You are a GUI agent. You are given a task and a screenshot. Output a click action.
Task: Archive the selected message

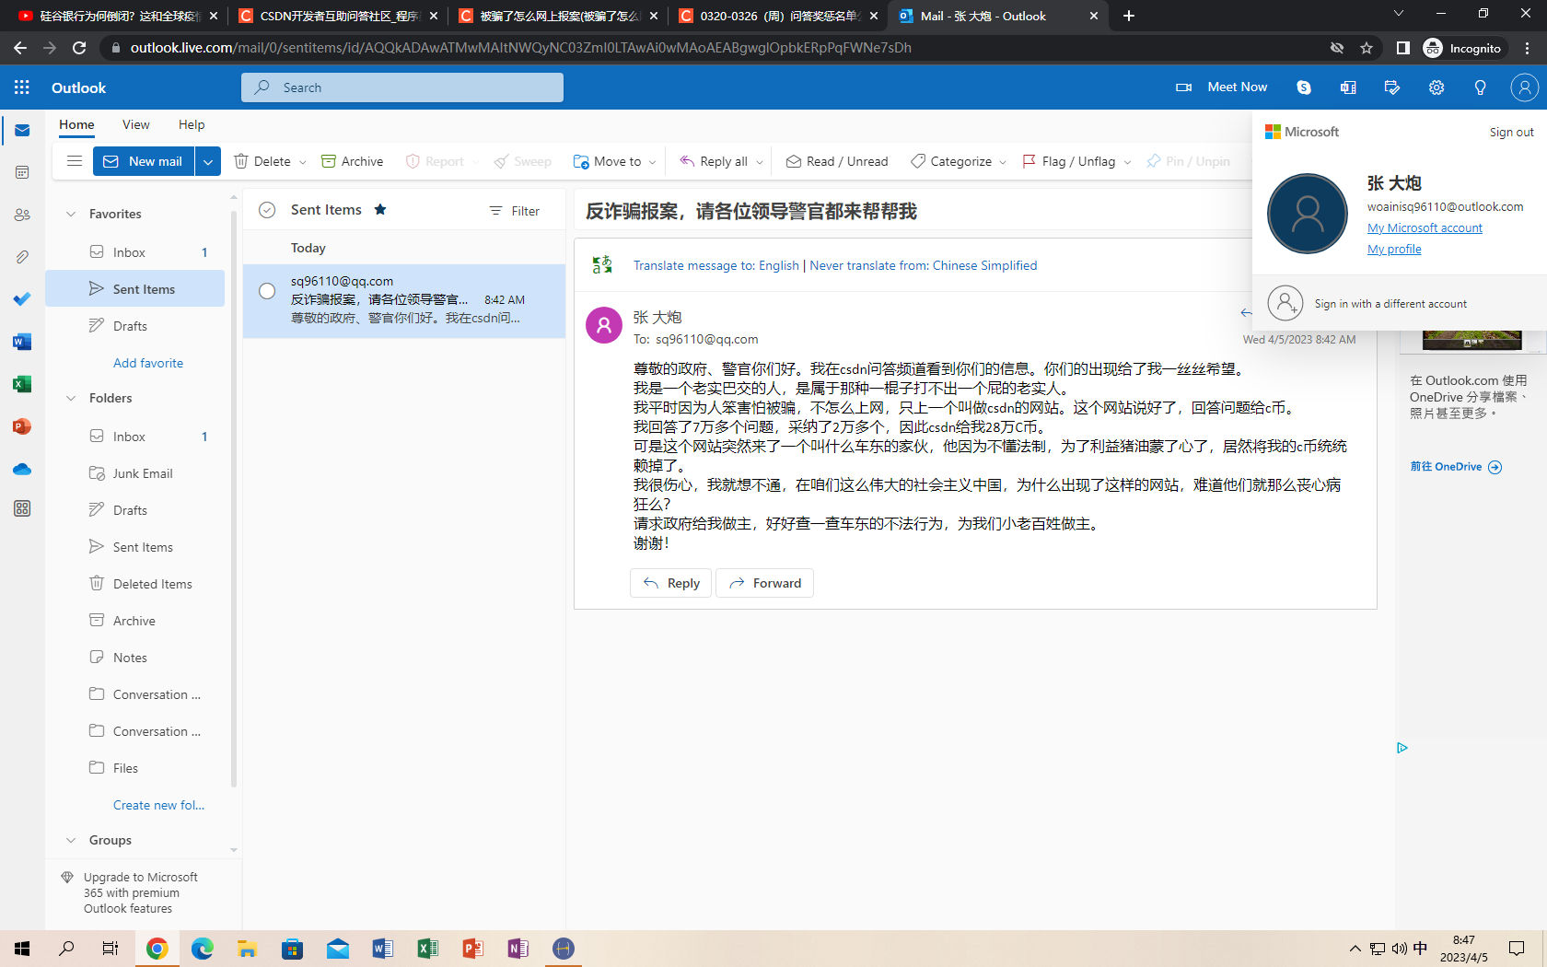coord(353,161)
